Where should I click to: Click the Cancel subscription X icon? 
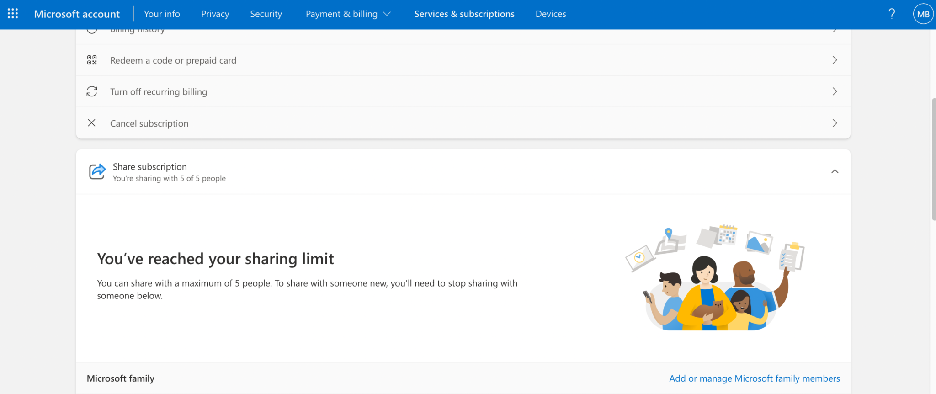tap(91, 123)
